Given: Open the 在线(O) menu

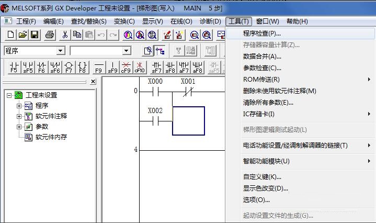Looking at the screenshot, I should [x=181, y=21].
